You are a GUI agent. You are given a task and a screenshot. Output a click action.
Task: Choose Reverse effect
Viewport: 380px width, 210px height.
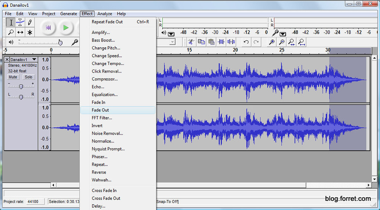click(x=118, y=172)
